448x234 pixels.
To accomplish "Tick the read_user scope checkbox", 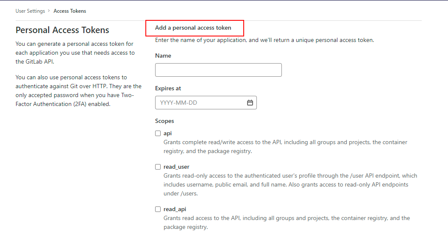I will [x=158, y=167].
